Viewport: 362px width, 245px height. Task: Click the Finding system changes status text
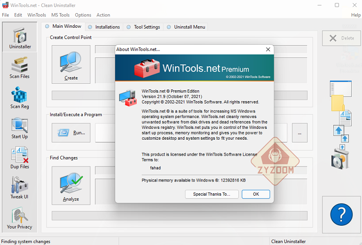(x=26, y=242)
